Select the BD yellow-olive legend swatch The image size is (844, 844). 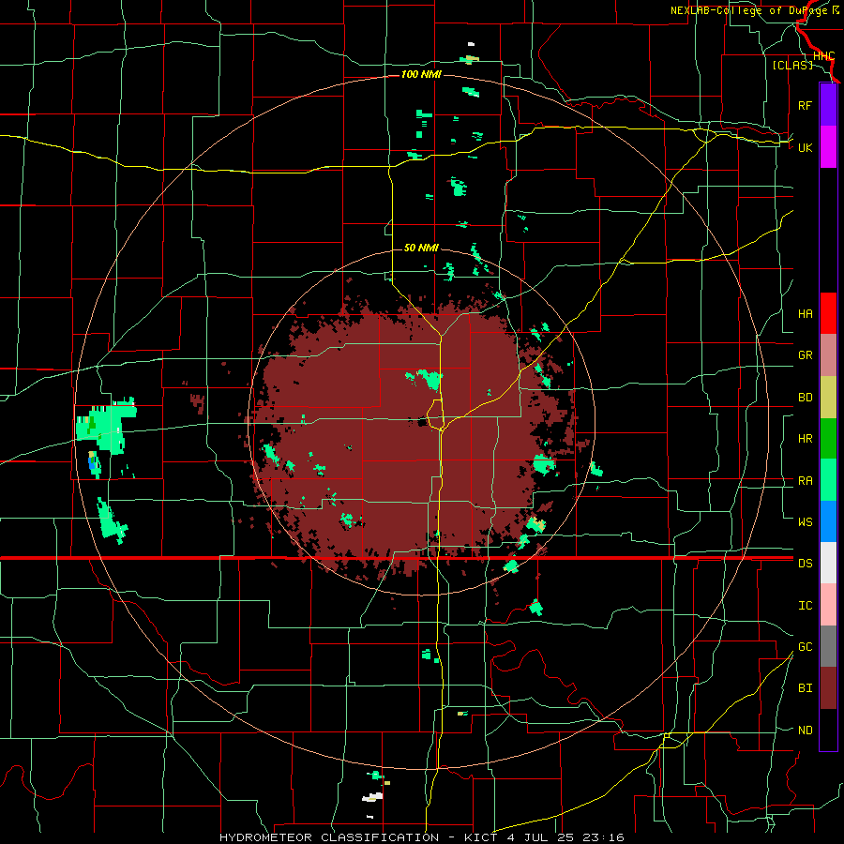(828, 398)
